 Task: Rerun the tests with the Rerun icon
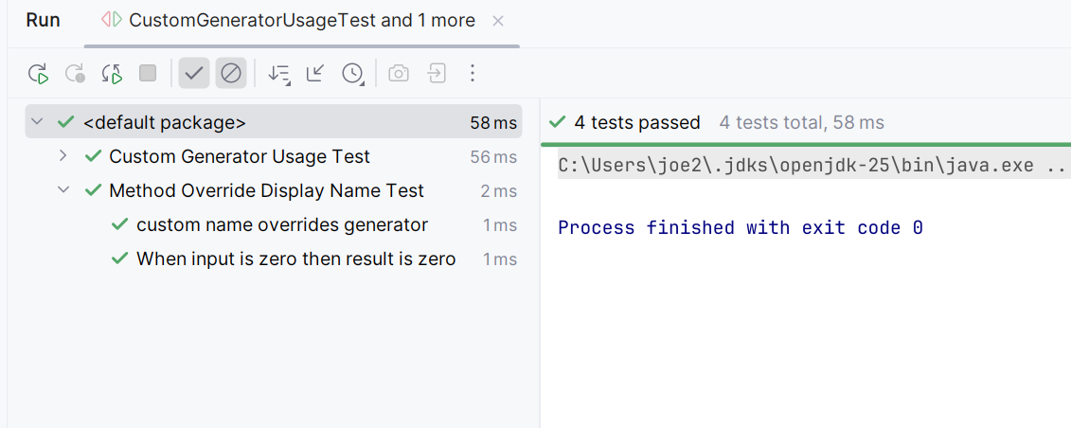(x=38, y=73)
